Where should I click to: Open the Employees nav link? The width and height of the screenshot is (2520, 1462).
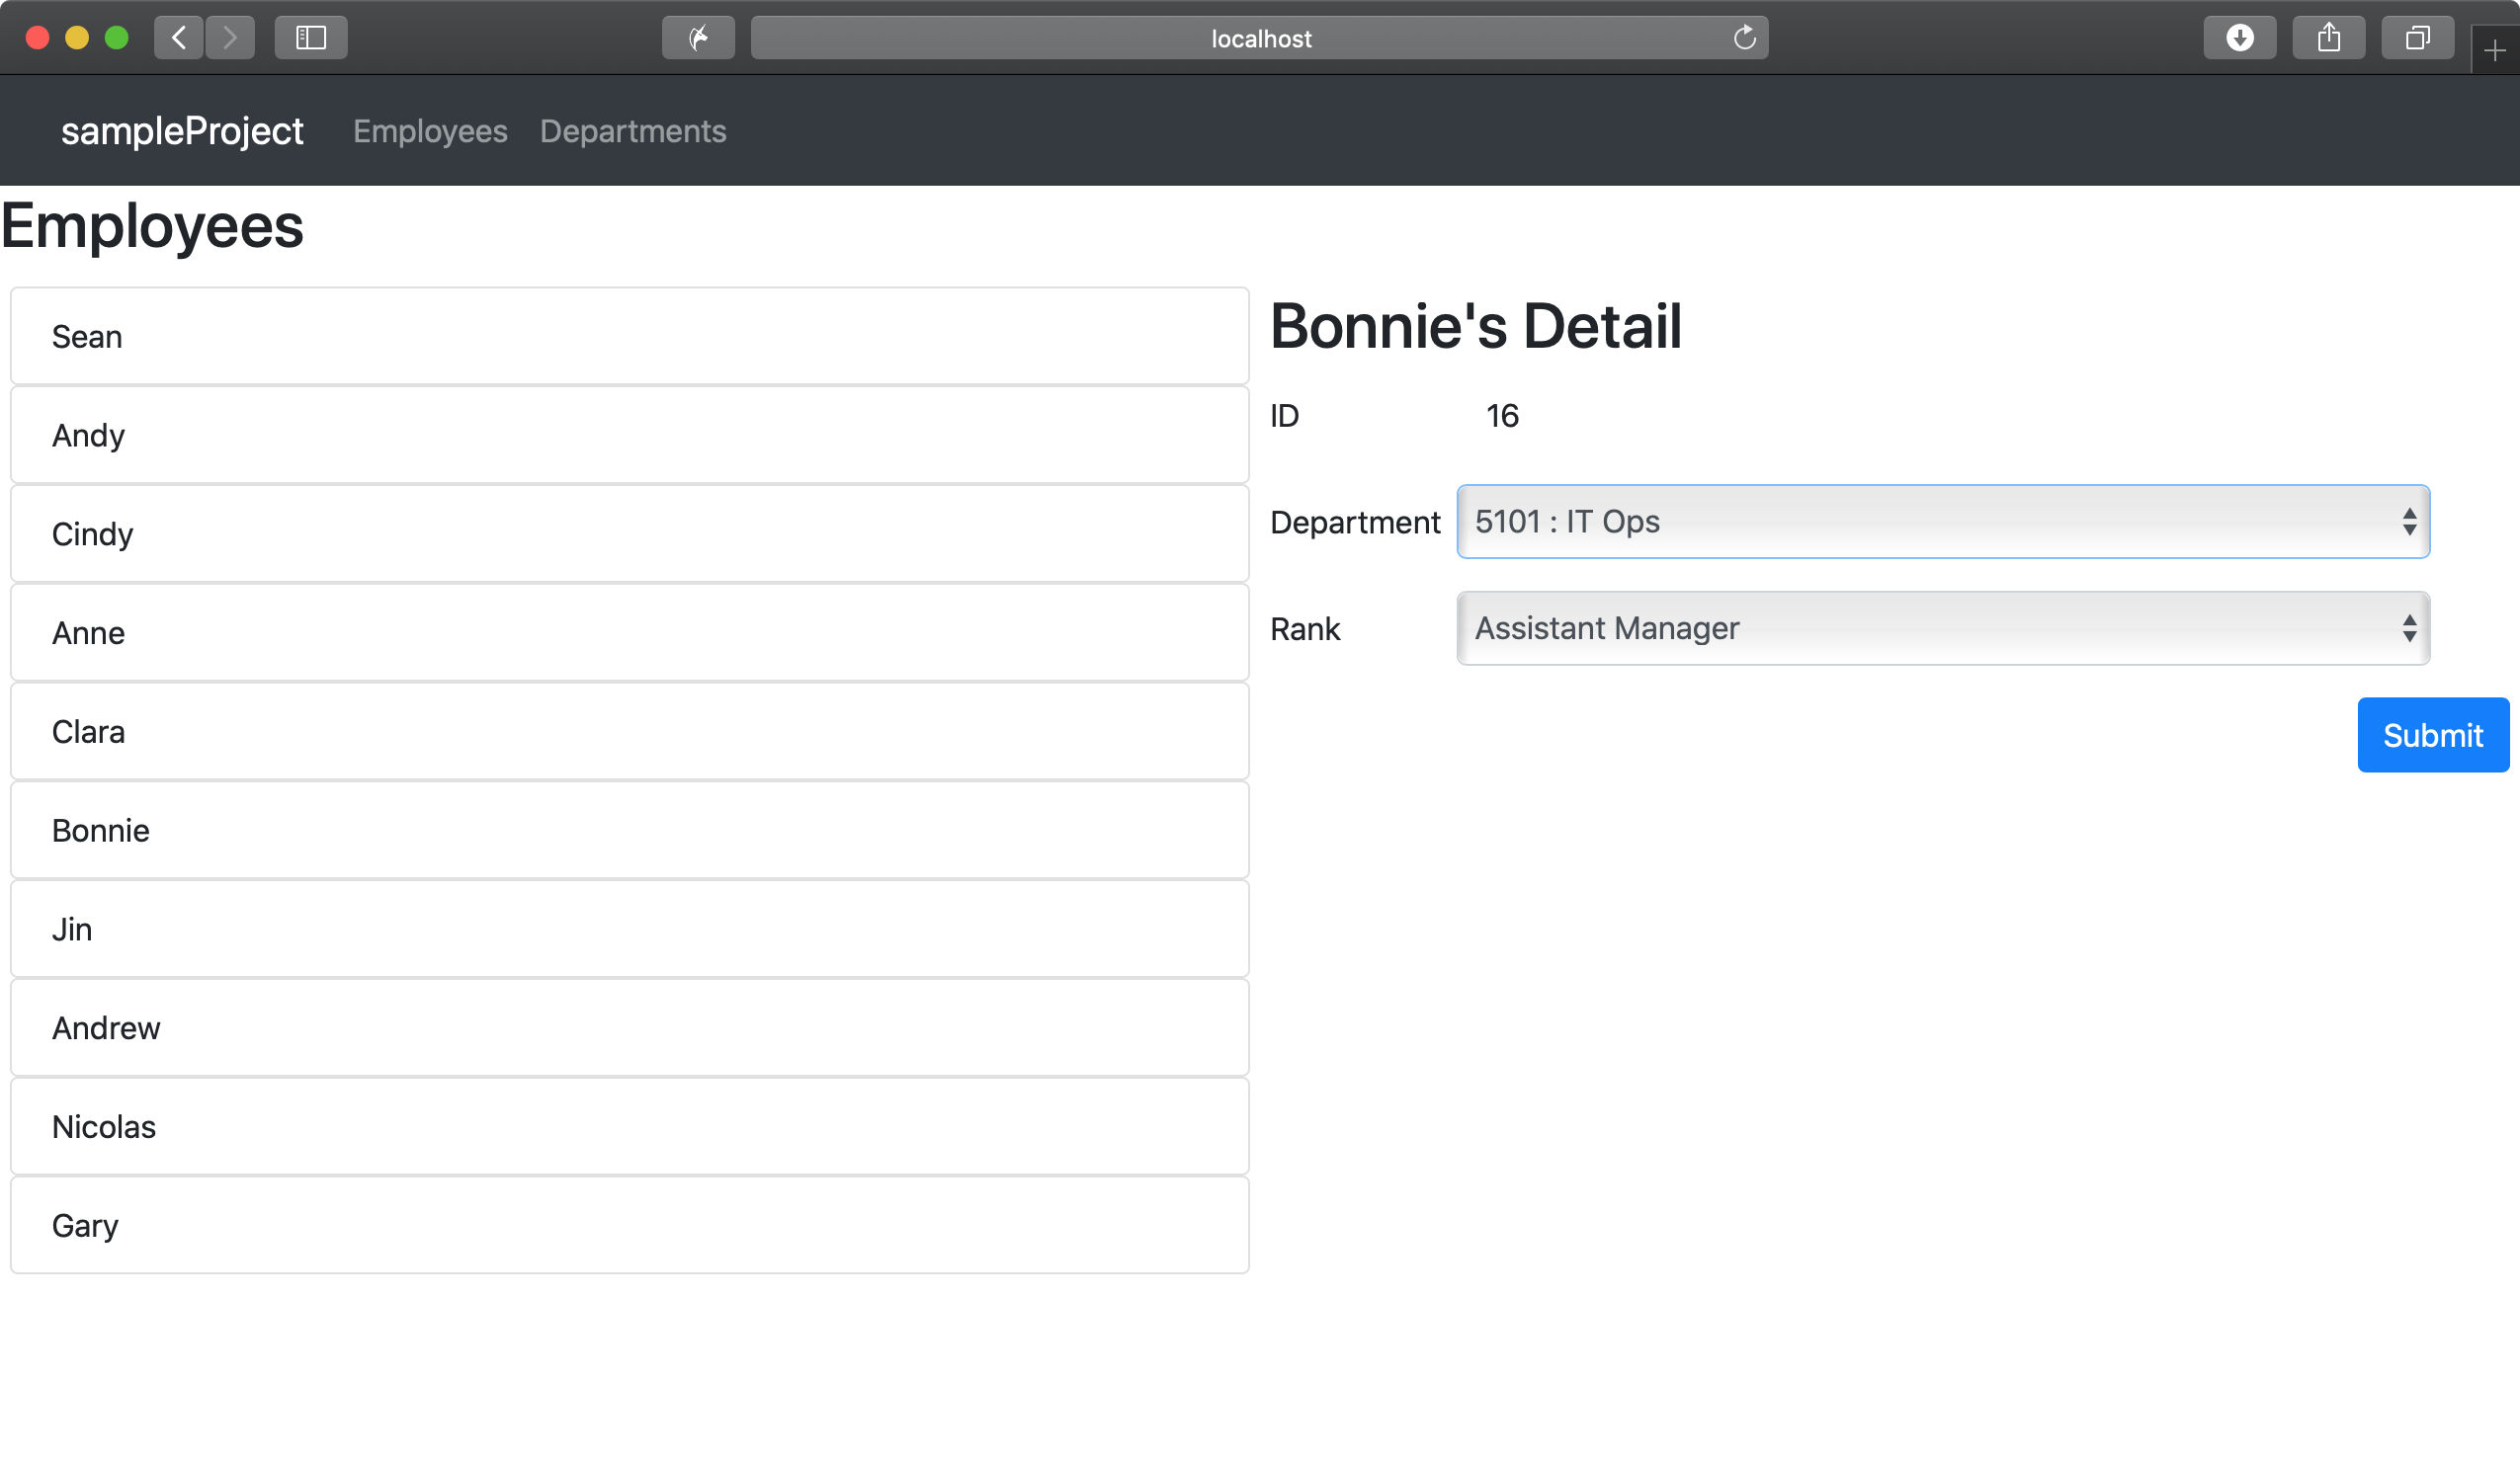430,131
